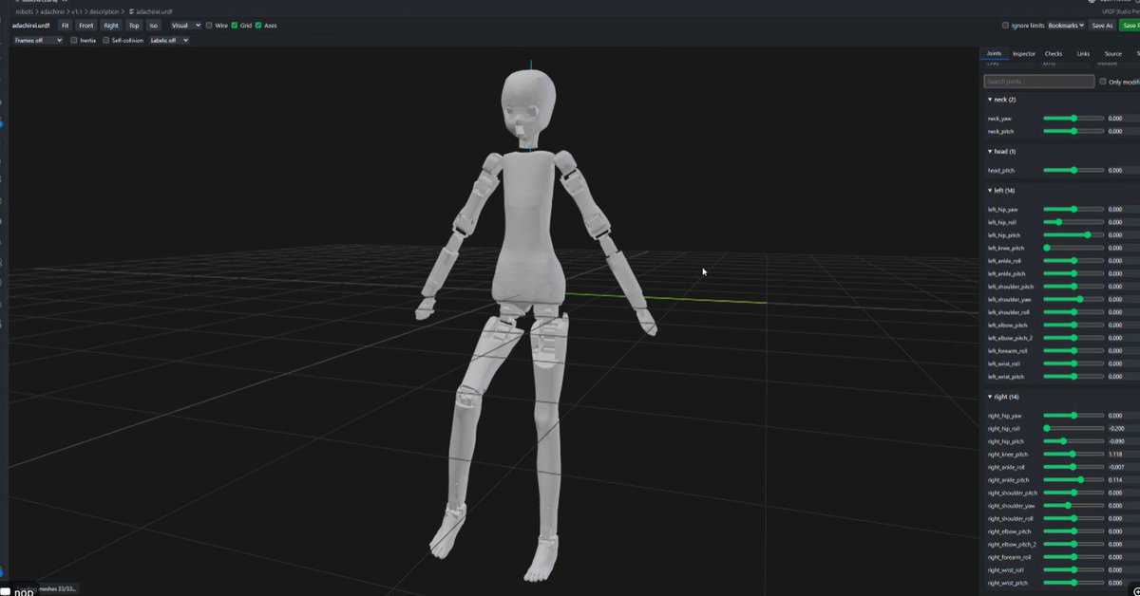Open the Source tab
Screen dimensions: 1140x596
[1112, 54]
